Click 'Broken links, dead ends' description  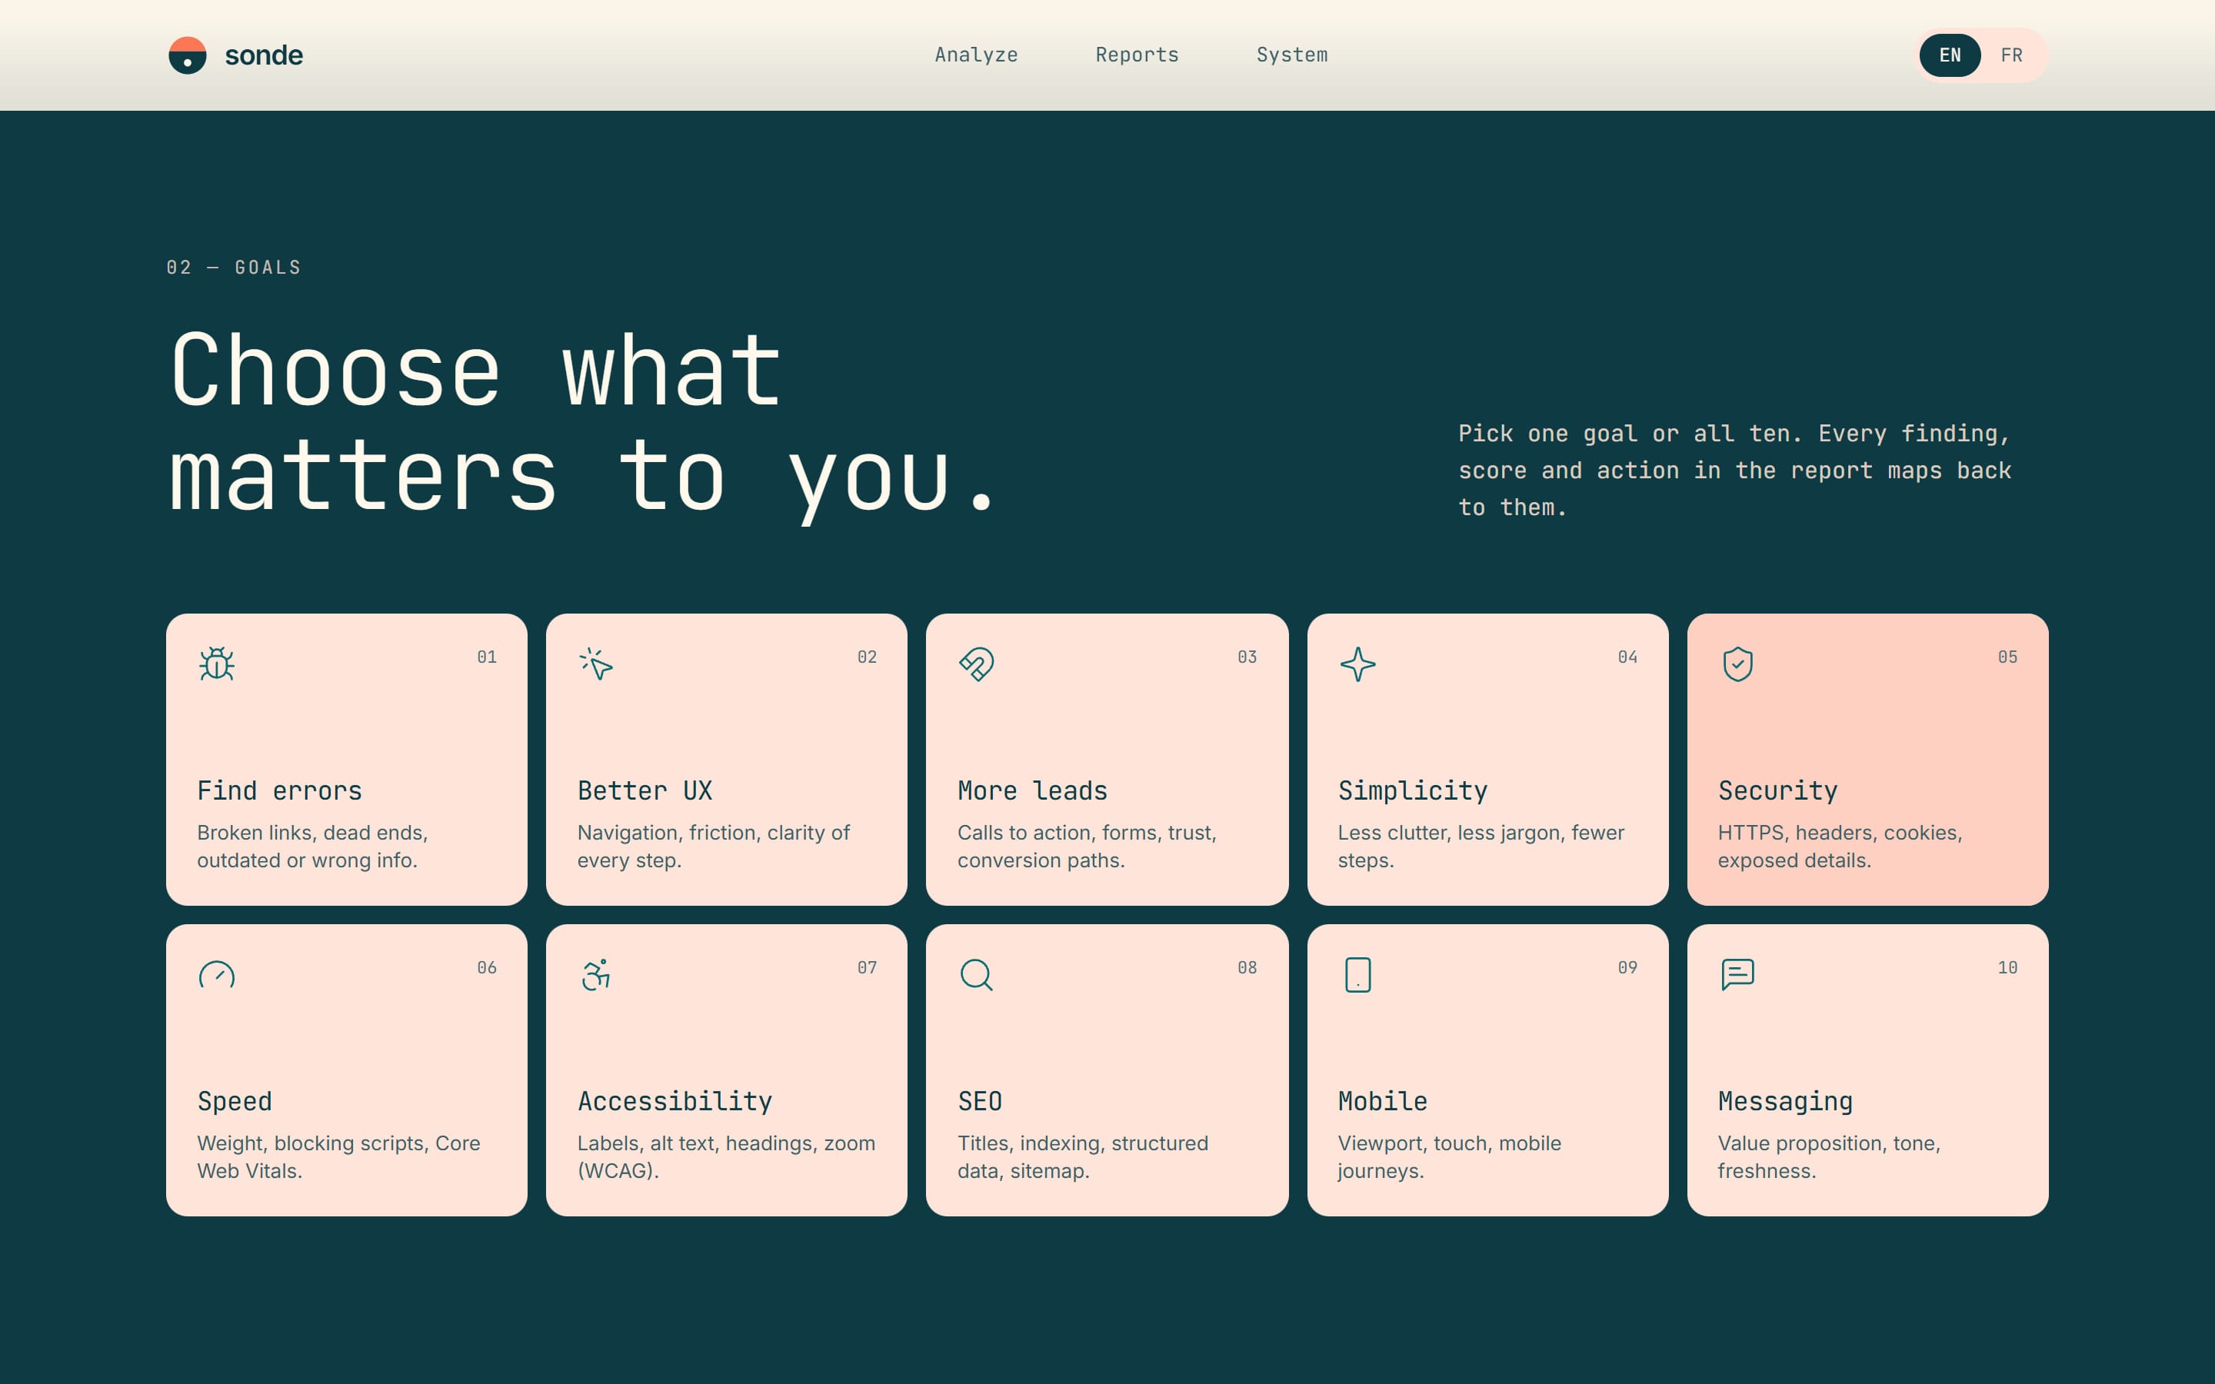(x=312, y=846)
